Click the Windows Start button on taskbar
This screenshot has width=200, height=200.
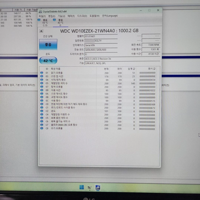click(82, 187)
